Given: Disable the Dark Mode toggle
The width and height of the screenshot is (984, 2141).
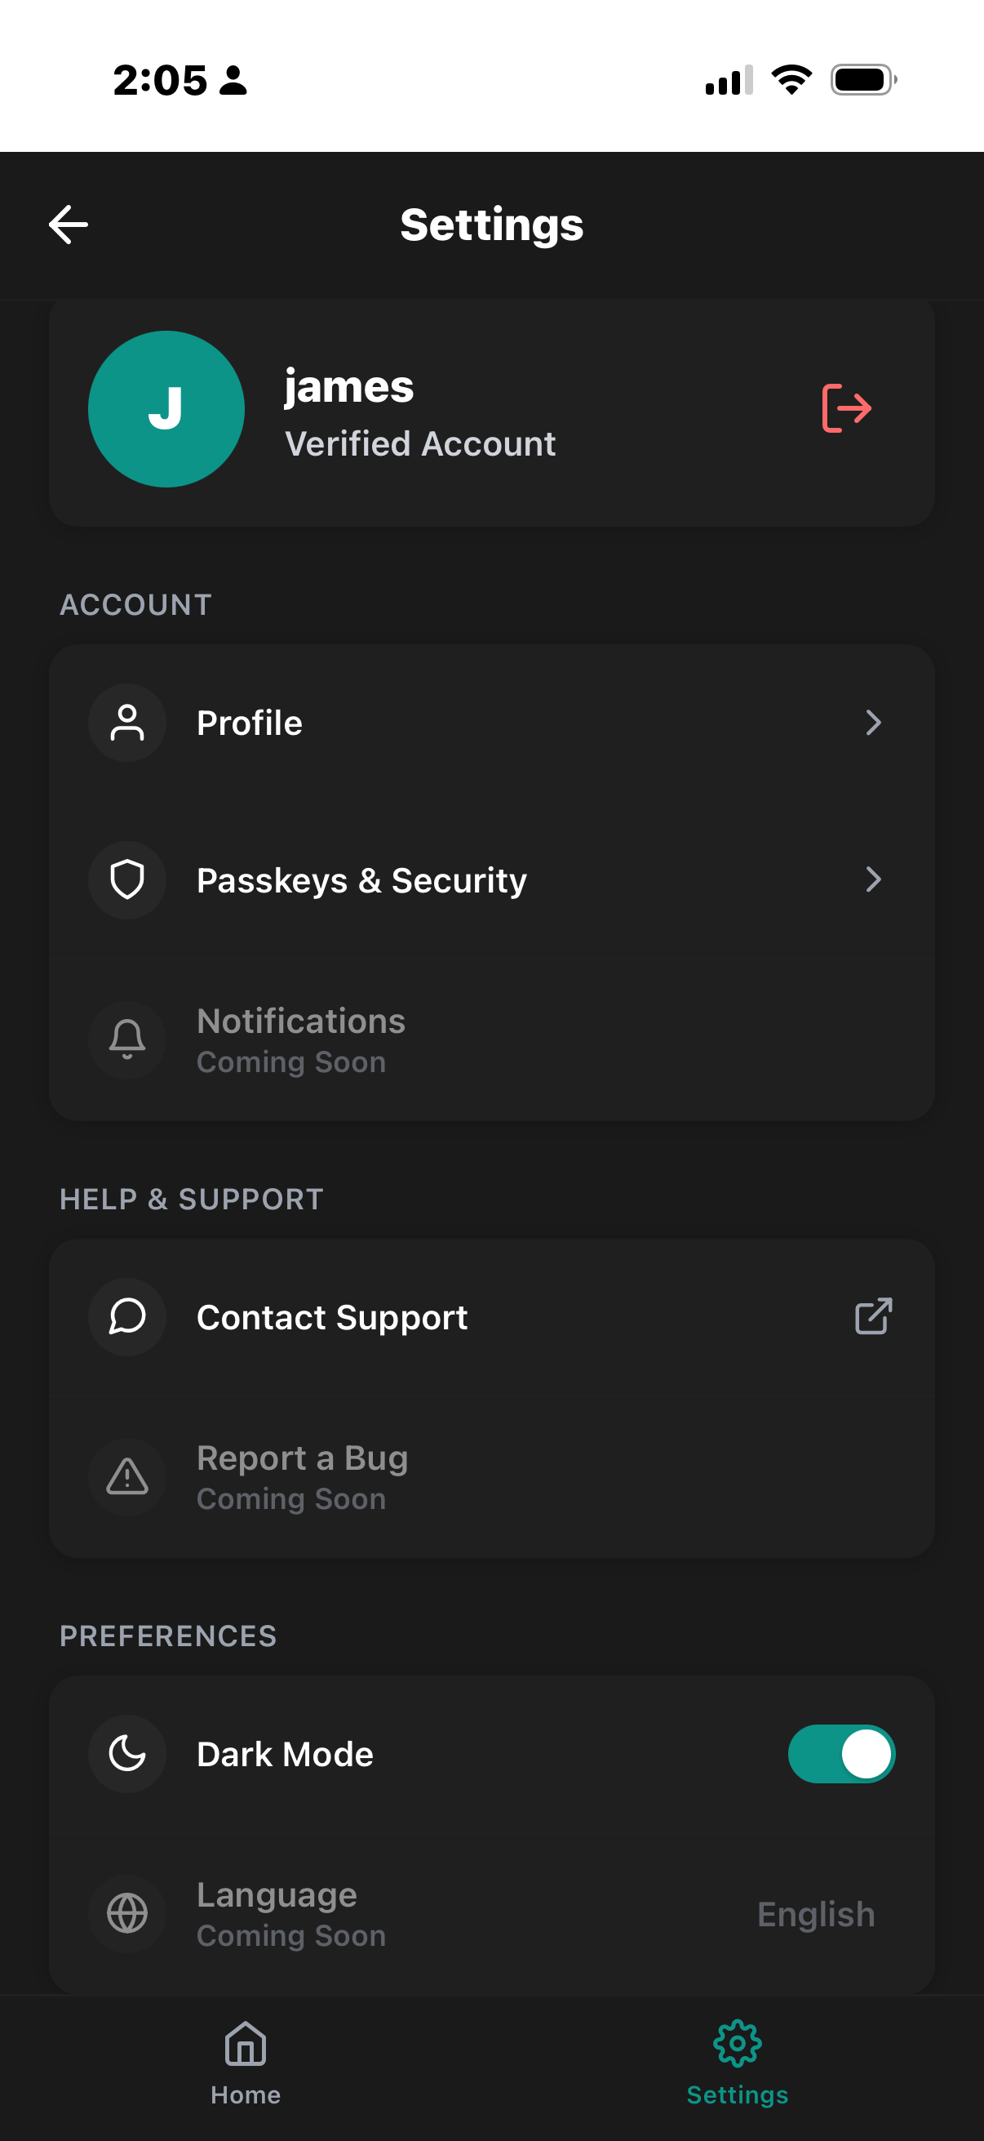Looking at the screenshot, I should tap(840, 1754).
